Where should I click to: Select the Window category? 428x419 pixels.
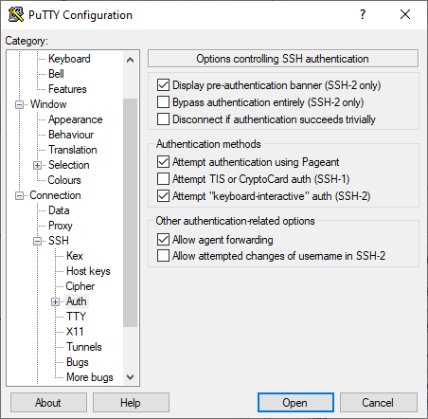48,104
